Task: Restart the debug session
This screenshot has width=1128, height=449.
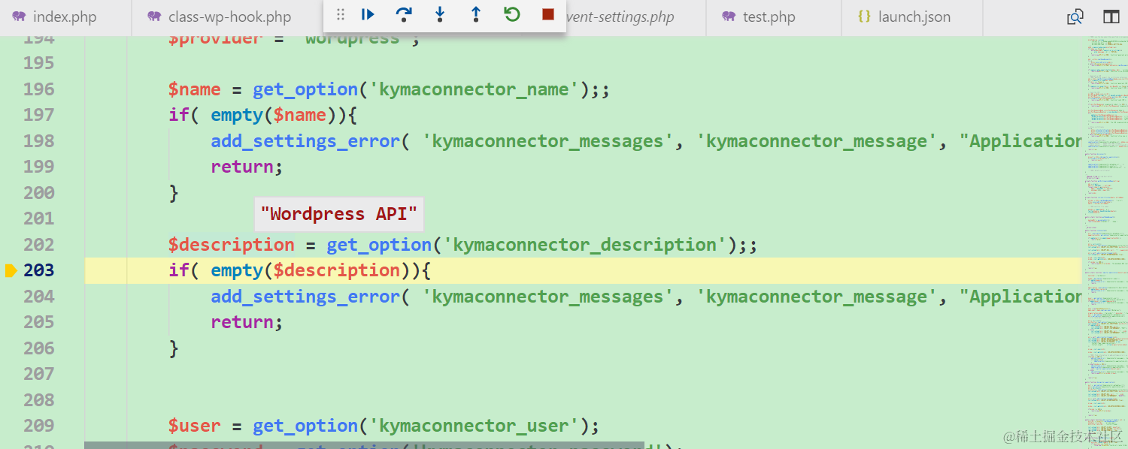Action: point(512,14)
